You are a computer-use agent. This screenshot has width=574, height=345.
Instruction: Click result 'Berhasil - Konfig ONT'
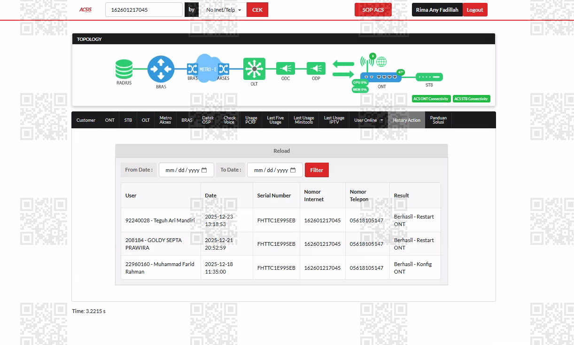click(x=413, y=268)
